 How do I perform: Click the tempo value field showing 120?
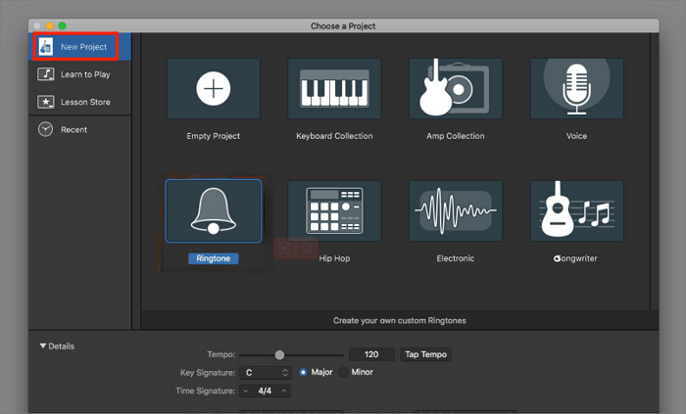371,354
